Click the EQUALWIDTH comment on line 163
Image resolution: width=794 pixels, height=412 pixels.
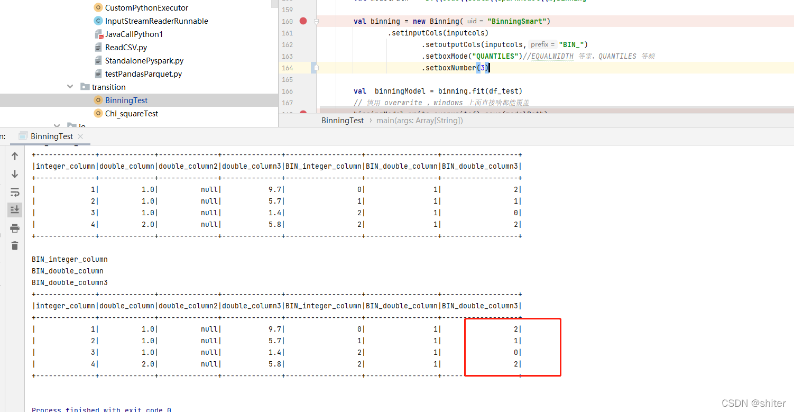tap(552, 56)
